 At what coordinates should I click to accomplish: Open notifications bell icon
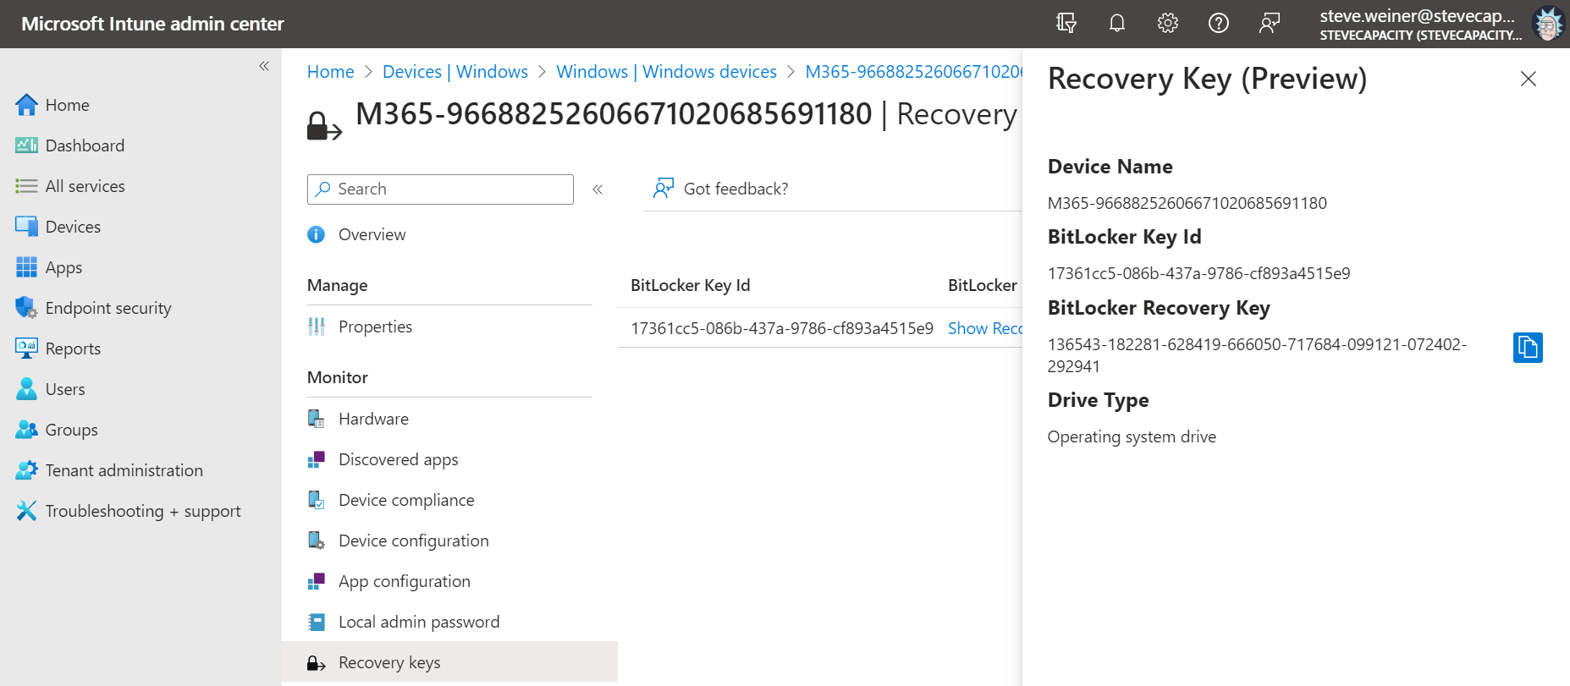point(1117,23)
